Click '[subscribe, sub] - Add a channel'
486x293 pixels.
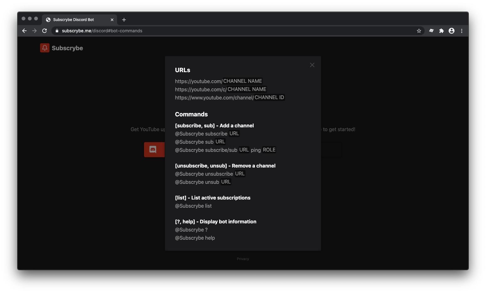click(215, 125)
